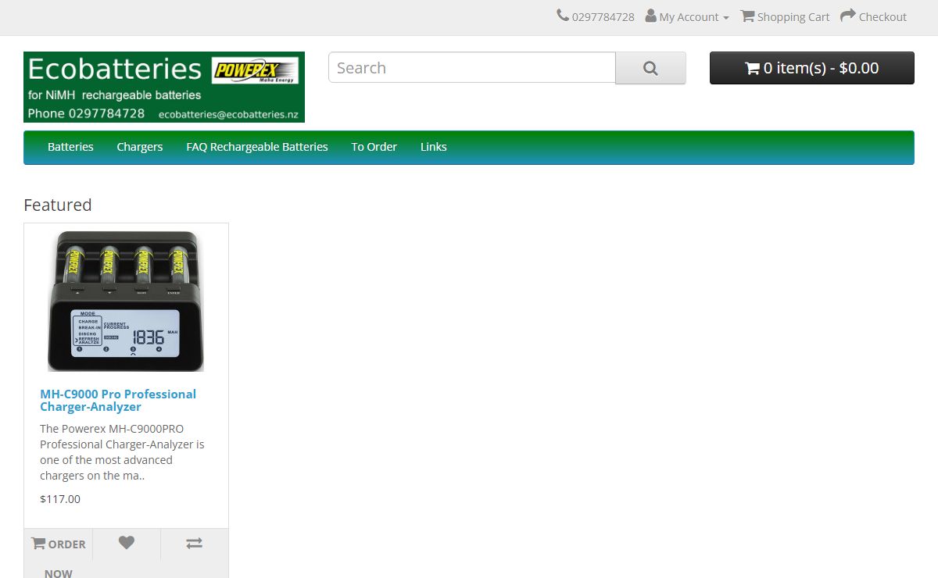Focus the Search input field
Screen dimensions: 938x578
click(x=472, y=68)
